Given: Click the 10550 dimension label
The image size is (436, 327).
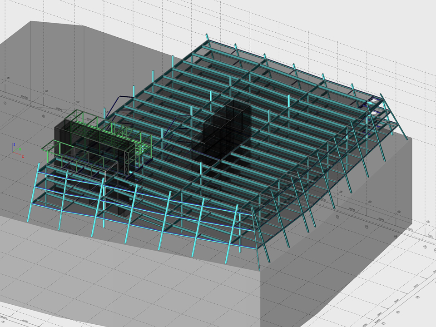Looking at the screenshot, I should pyautogui.click(x=24, y=97).
